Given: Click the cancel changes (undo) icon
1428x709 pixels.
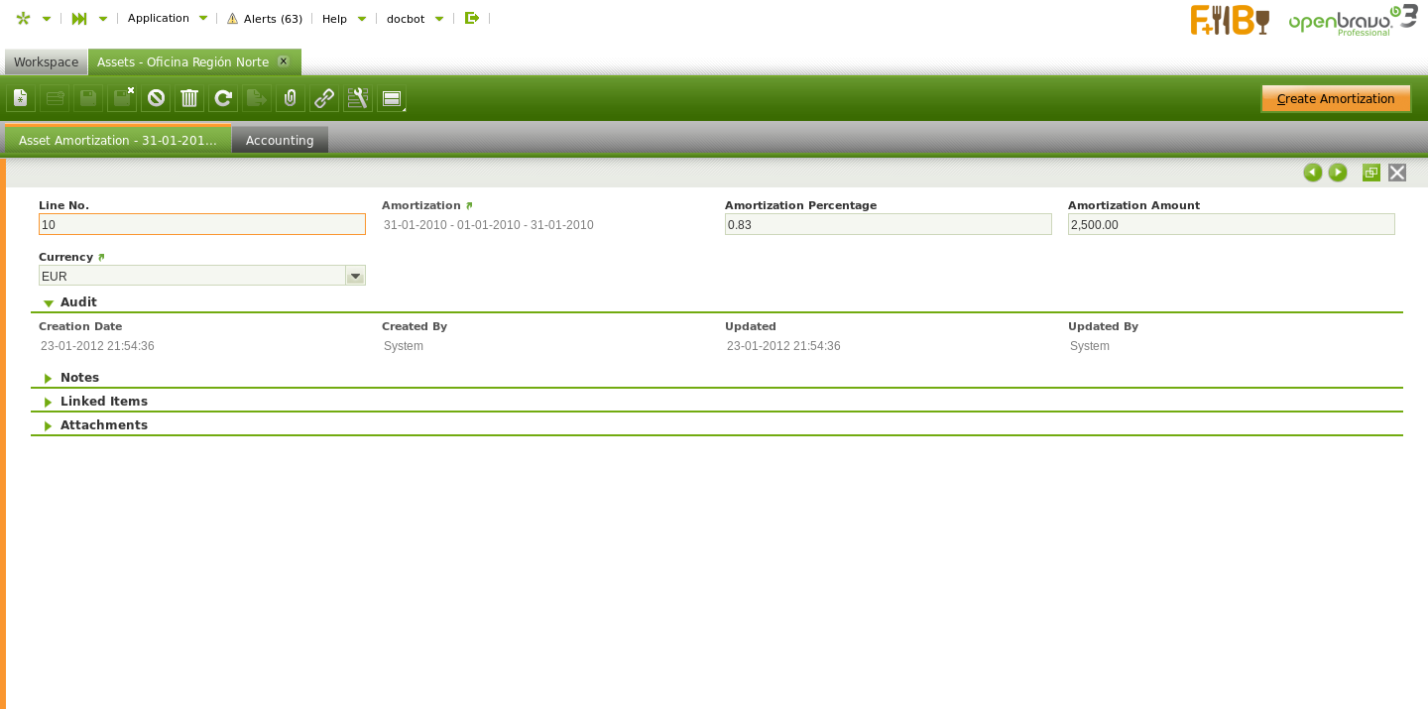Looking at the screenshot, I should (x=156, y=98).
